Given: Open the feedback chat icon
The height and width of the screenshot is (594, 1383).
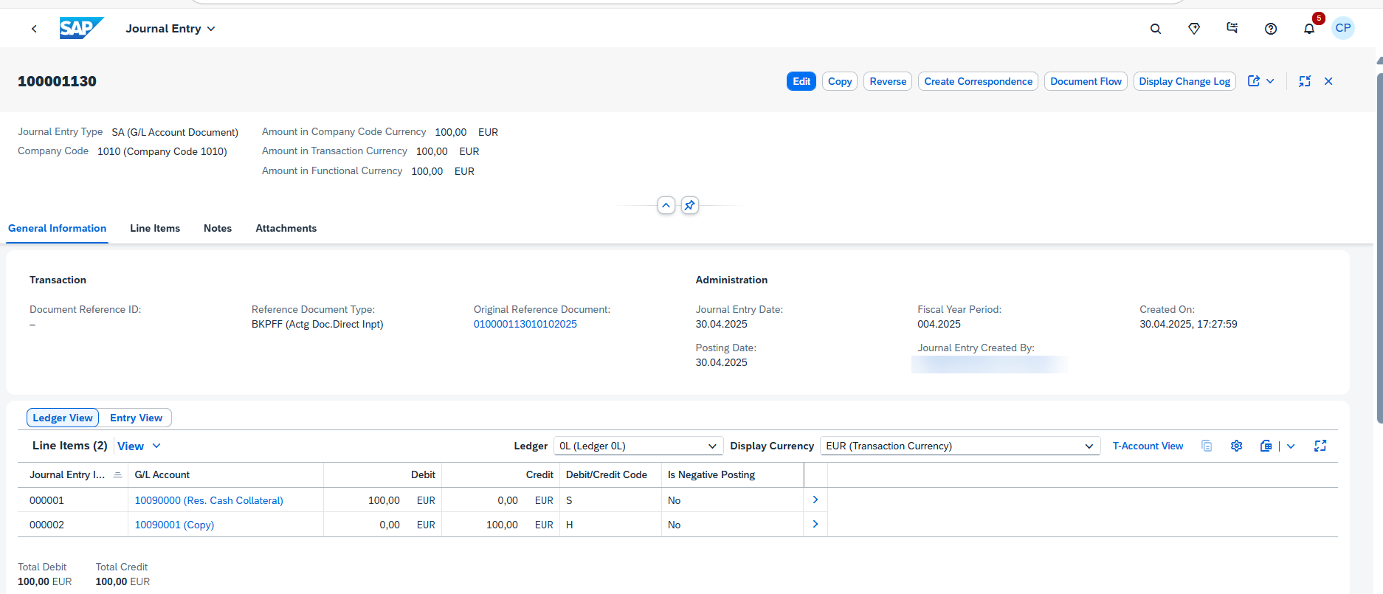Looking at the screenshot, I should pos(1232,28).
